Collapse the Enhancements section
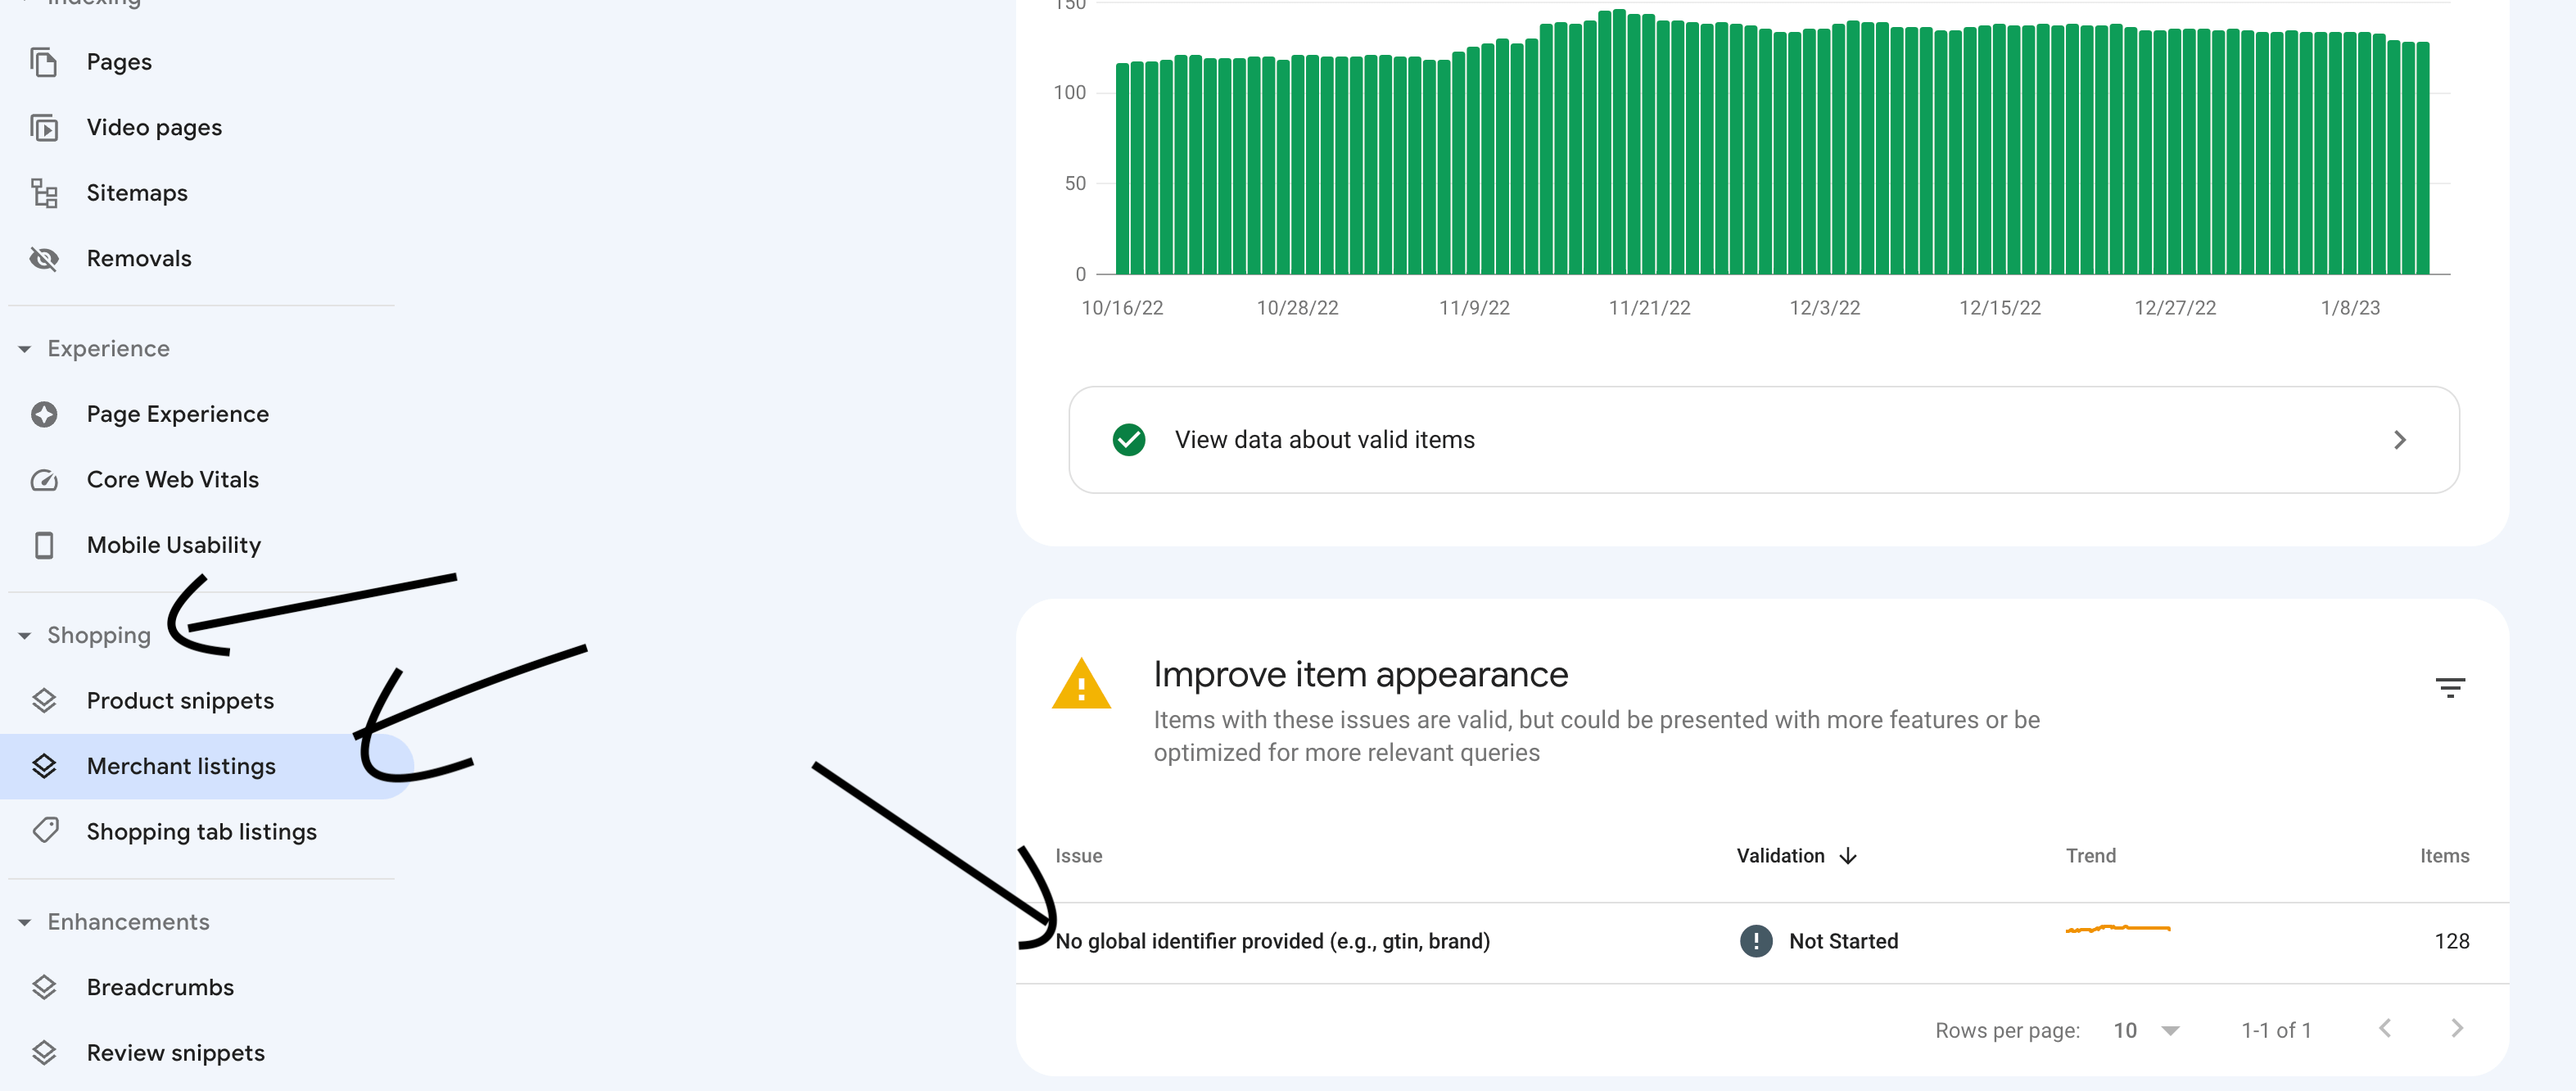Viewport: 2576px width, 1091px height. click(25, 922)
